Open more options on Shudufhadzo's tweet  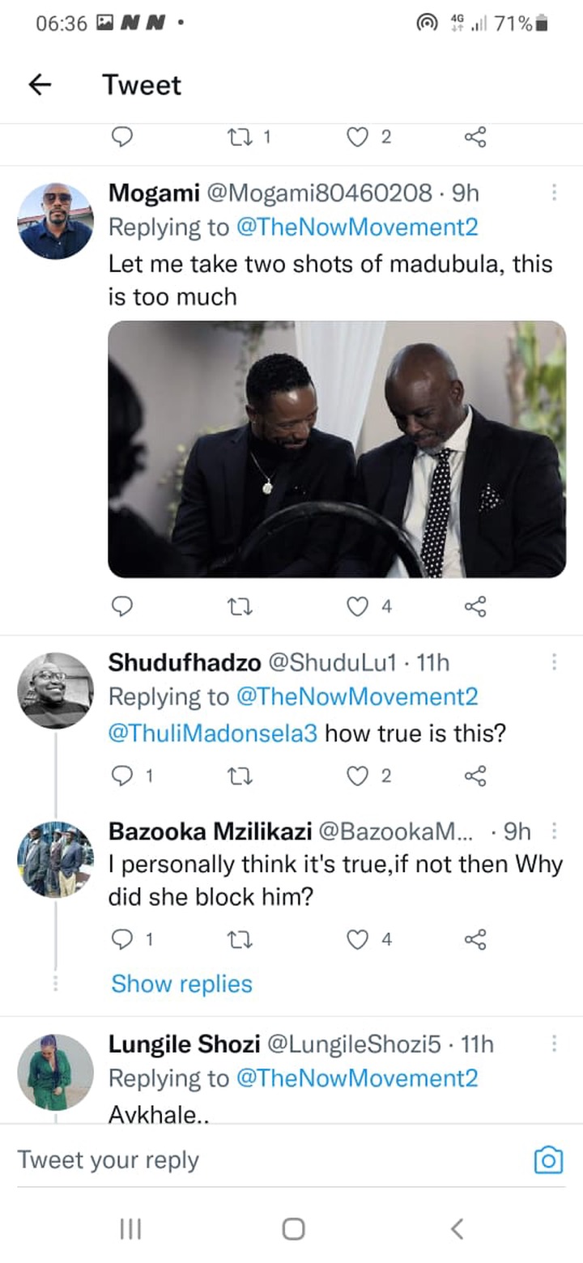tap(555, 661)
